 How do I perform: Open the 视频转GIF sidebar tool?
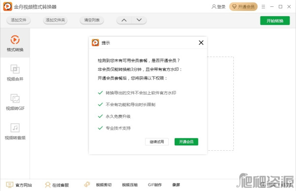coord(15,102)
